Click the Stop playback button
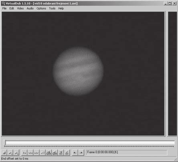This screenshot has width=178, height=162. pyautogui.click(x=4, y=152)
